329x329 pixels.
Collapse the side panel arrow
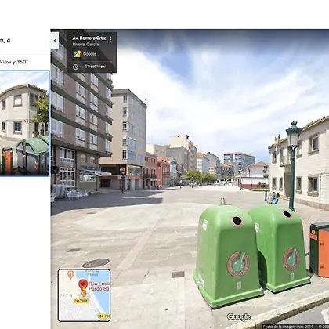(55, 41)
